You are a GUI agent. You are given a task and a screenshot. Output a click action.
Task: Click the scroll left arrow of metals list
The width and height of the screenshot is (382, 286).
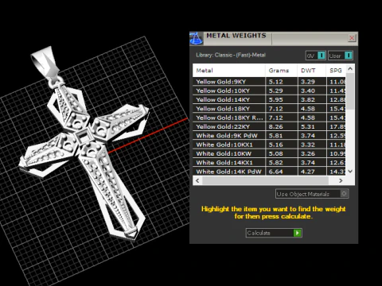(x=197, y=180)
